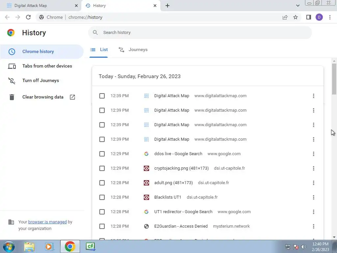
Task: Click the scrollbar down arrow
Action: [x=334, y=237]
